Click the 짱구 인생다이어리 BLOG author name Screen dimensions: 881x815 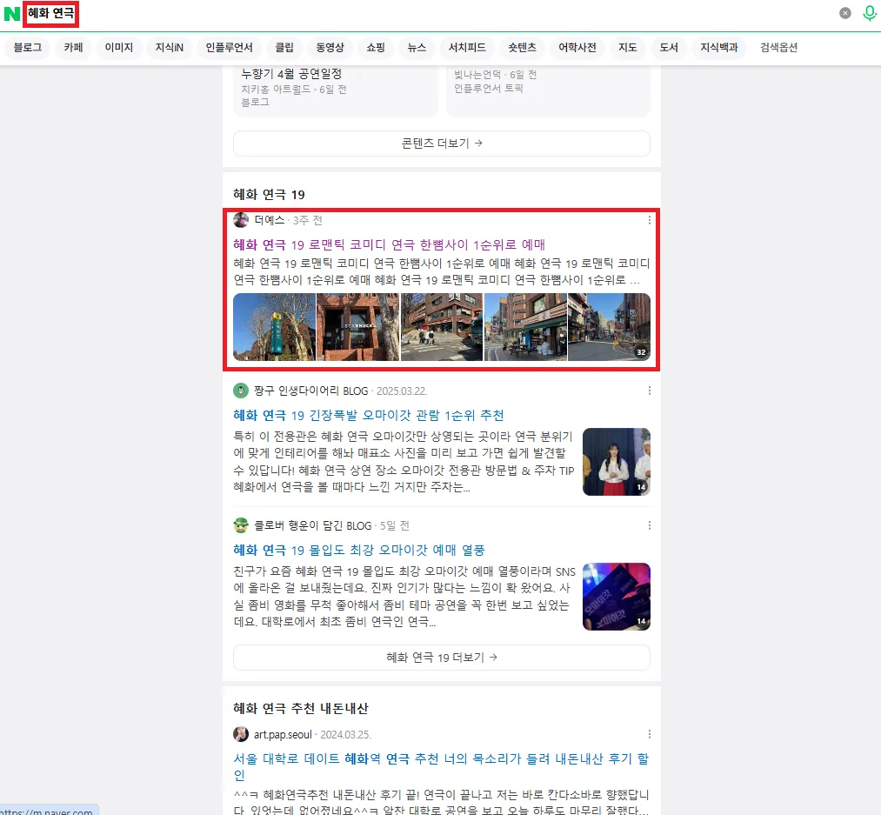click(x=311, y=391)
